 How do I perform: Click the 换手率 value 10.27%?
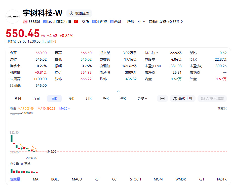(x=41, y=66)
